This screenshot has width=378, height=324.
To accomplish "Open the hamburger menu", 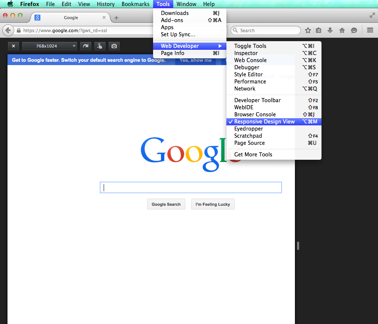I will [x=370, y=30].
